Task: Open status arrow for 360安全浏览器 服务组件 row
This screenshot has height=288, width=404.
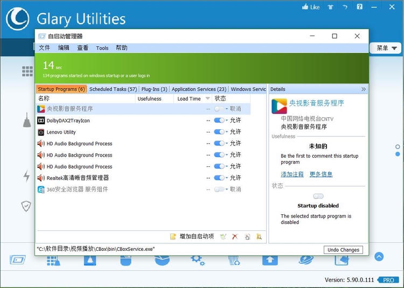Action: click(227, 189)
